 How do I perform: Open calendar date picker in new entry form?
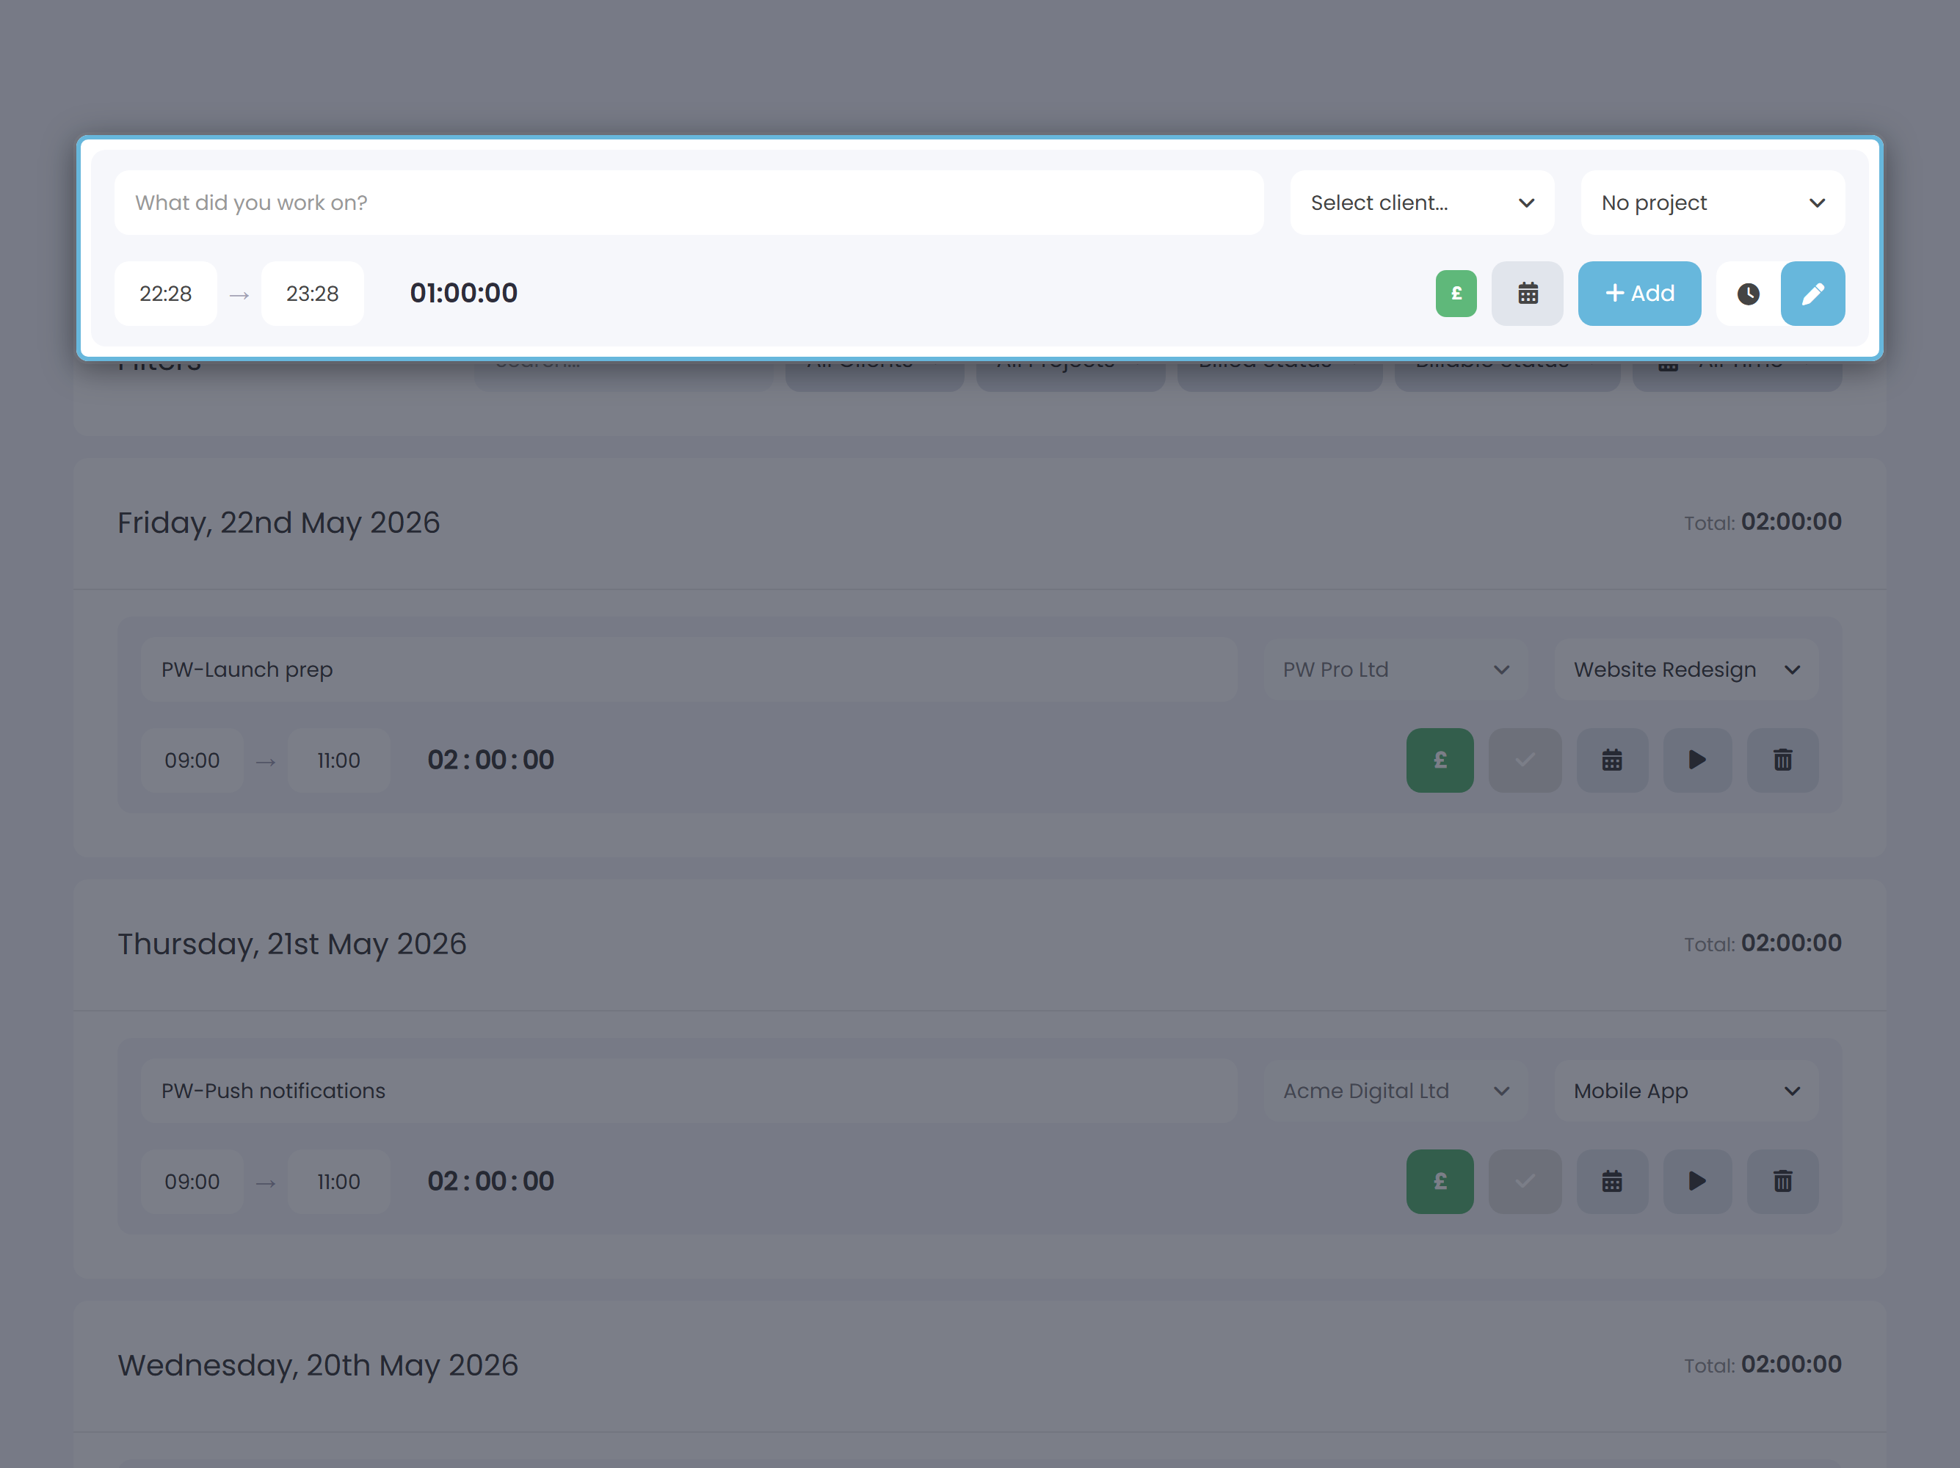click(1528, 294)
